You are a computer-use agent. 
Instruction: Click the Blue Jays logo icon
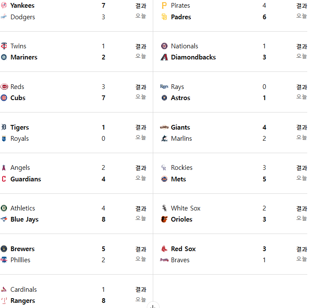[x=4, y=219]
